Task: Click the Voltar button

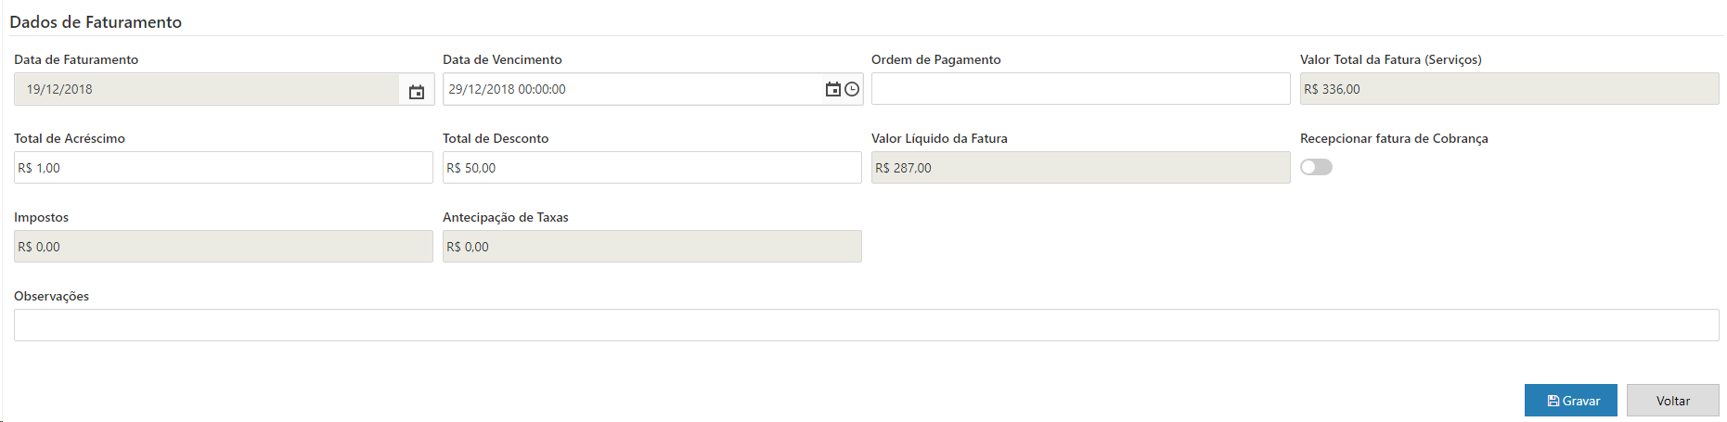Action: pyautogui.click(x=1672, y=401)
